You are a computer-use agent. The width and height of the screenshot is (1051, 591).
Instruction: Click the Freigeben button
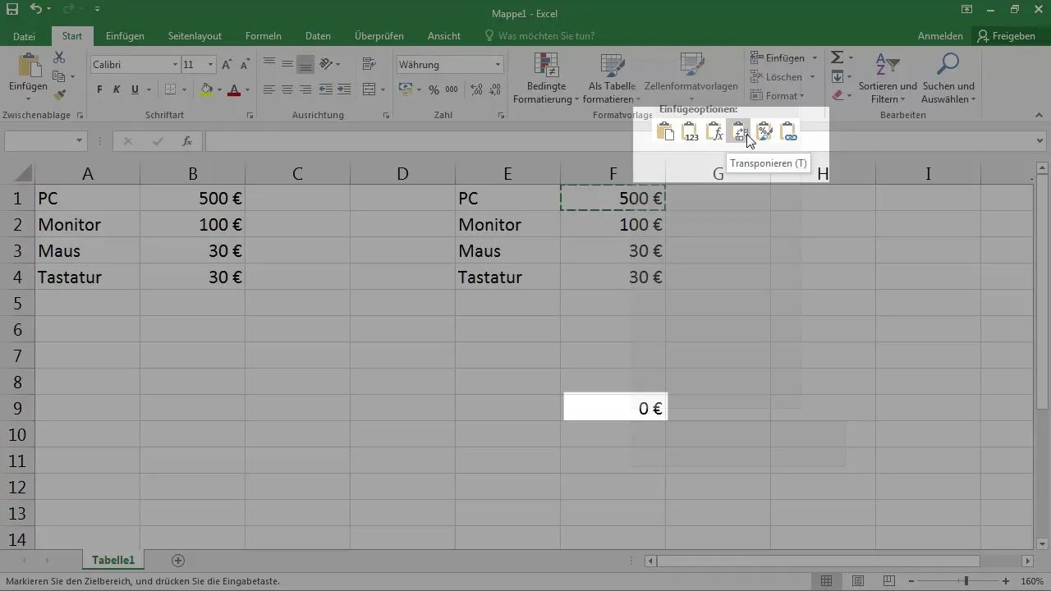pos(1006,36)
